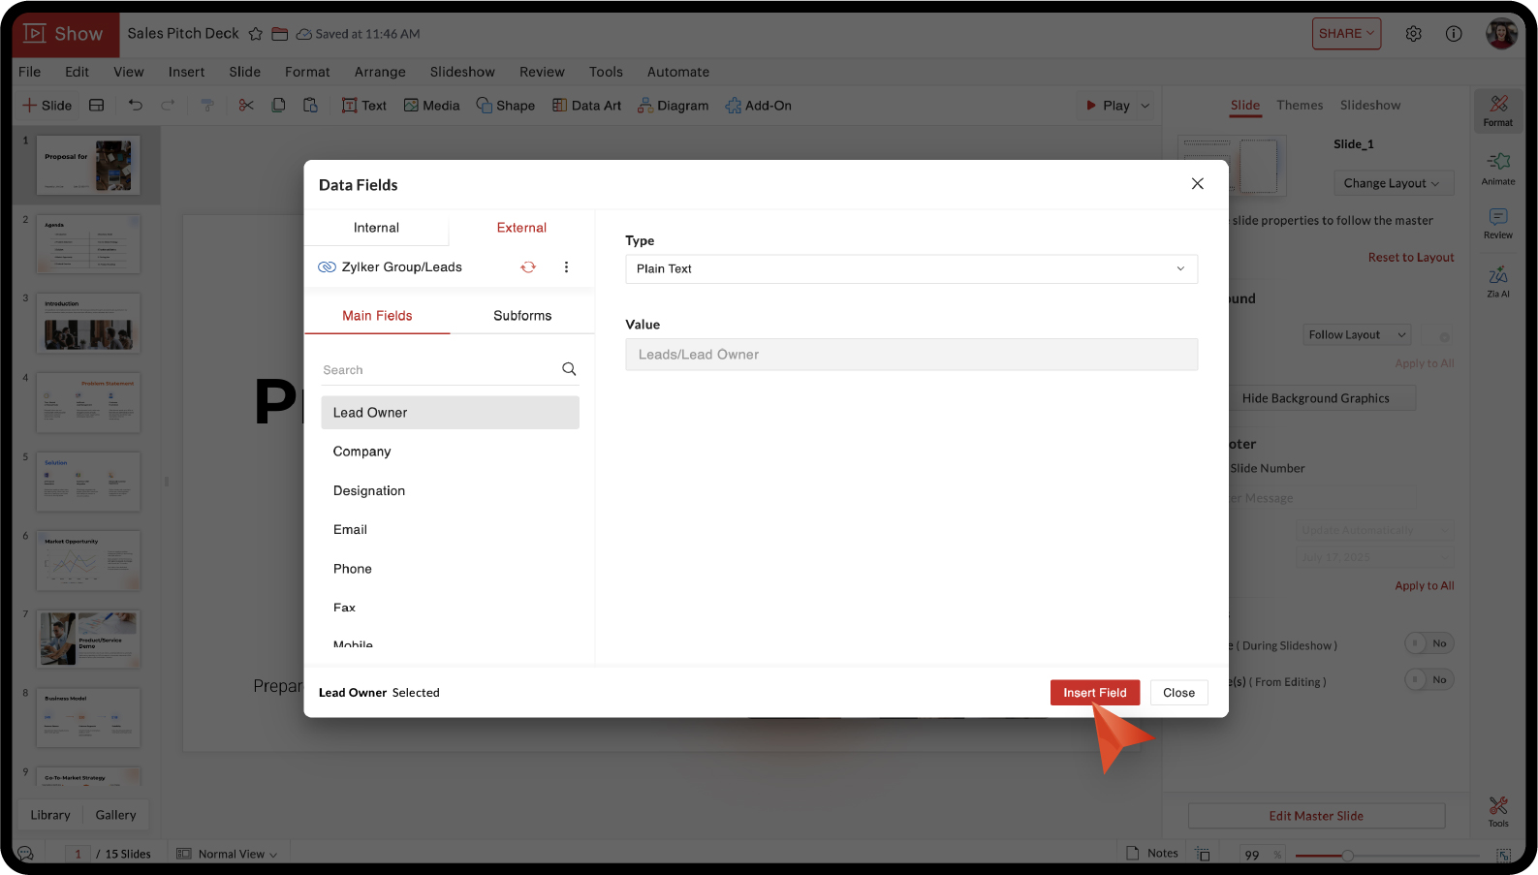Image resolution: width=1538 pixels, height=875 pixels.
Task: Expand the Type Plain Text dropdown
Action: 910,269
